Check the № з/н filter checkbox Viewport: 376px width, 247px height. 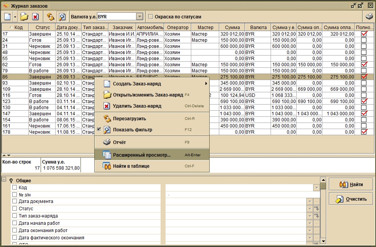[x=15, y=195]
